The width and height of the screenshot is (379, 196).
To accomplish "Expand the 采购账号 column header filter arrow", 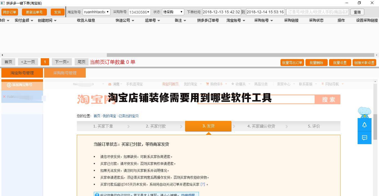I will click(x=272, y=21).
